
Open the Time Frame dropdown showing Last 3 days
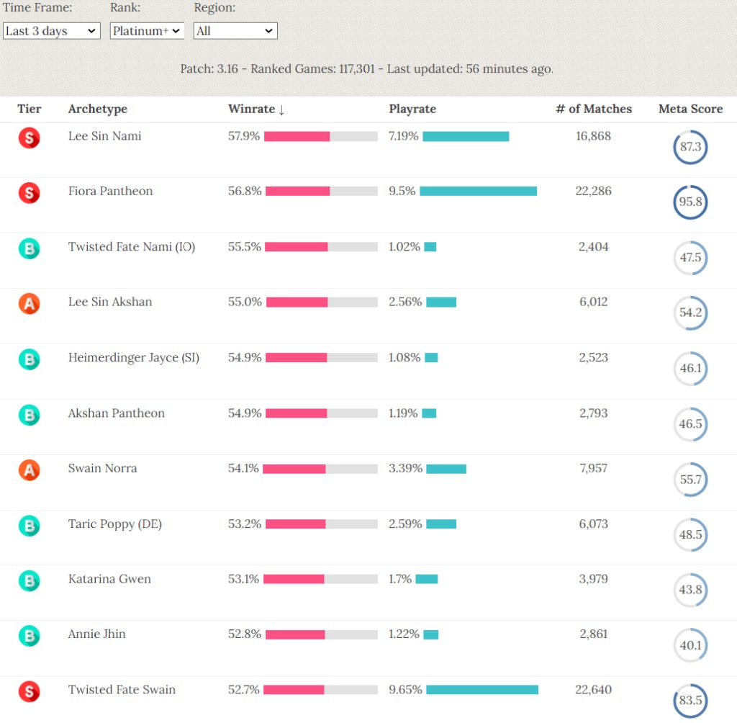click(x=52, y=31)
